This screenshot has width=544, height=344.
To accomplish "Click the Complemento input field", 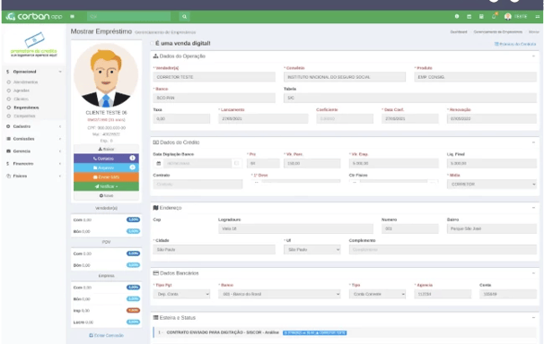I will [443, 250].
